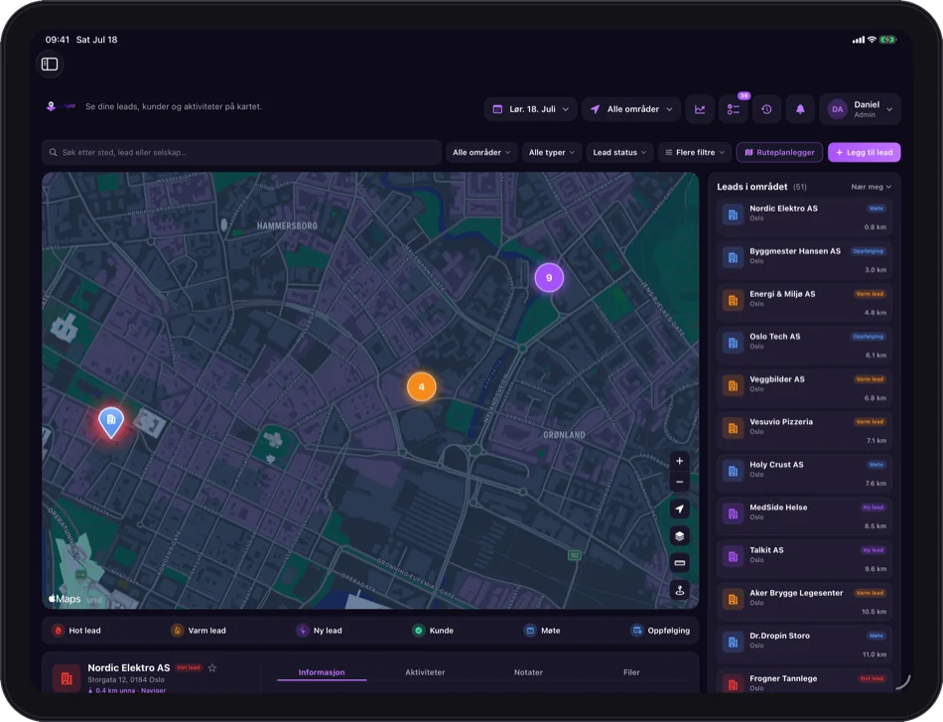
Task: Open the Lør. 18. Juli date dropdown
Action: pyautogui.click(x=530, y=109)
